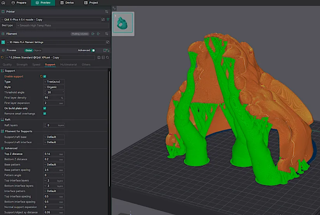Open filament preset dropdown
The height and width of the screenshot is (215, 320).
56,42
